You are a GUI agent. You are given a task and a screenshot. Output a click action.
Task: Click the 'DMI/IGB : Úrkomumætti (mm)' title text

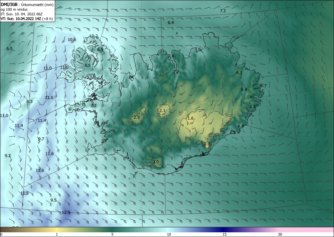coord(27,5)
